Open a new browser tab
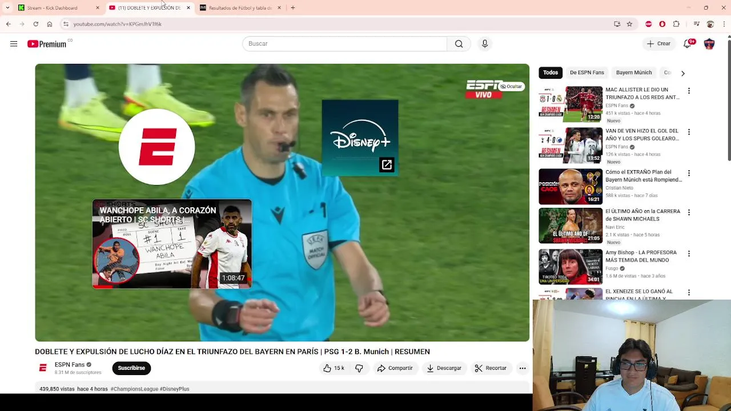This screenshot has width=731, height=411. (x=292, y=8)
